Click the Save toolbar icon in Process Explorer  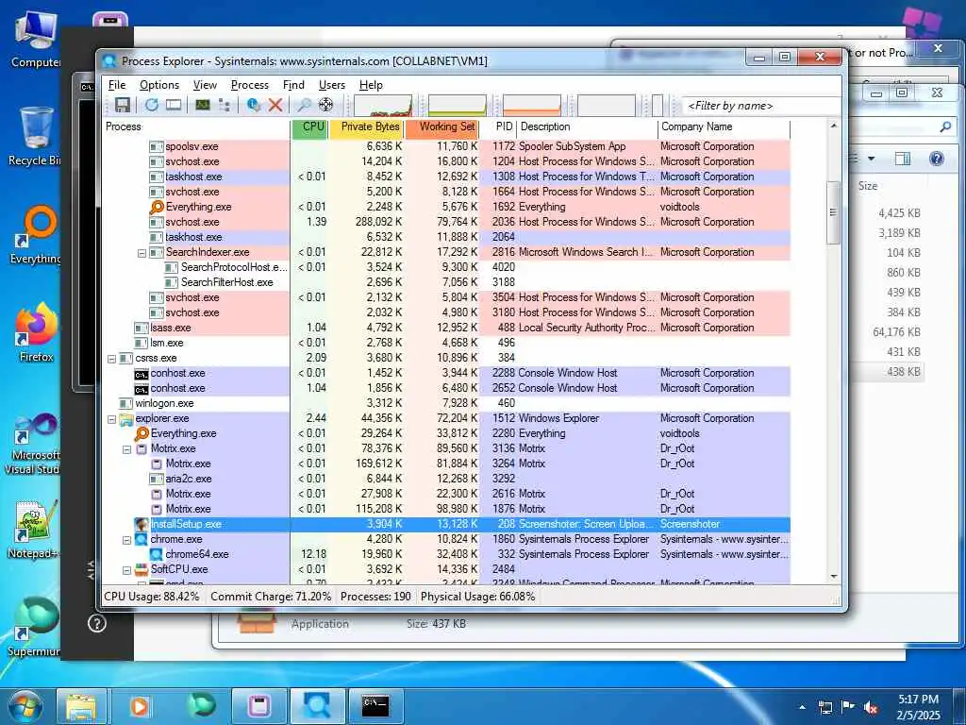click(122, 106)
